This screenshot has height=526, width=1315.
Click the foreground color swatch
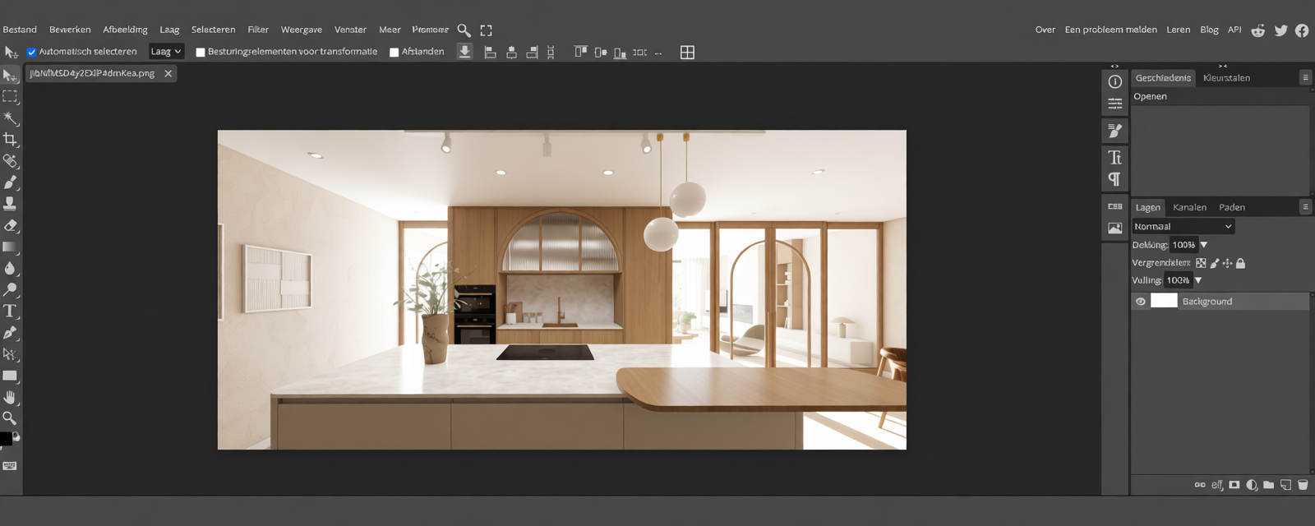point(5,440)
